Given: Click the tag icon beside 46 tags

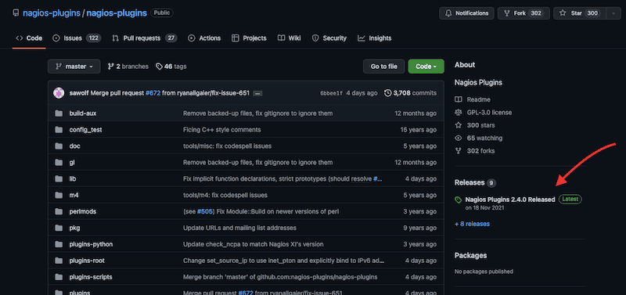Looking at the screenshot, I should point(159,67).
